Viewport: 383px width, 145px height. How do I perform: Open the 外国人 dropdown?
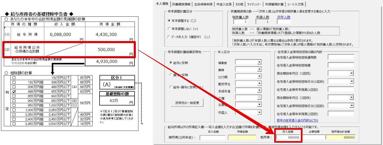click(x=259, y=112)
